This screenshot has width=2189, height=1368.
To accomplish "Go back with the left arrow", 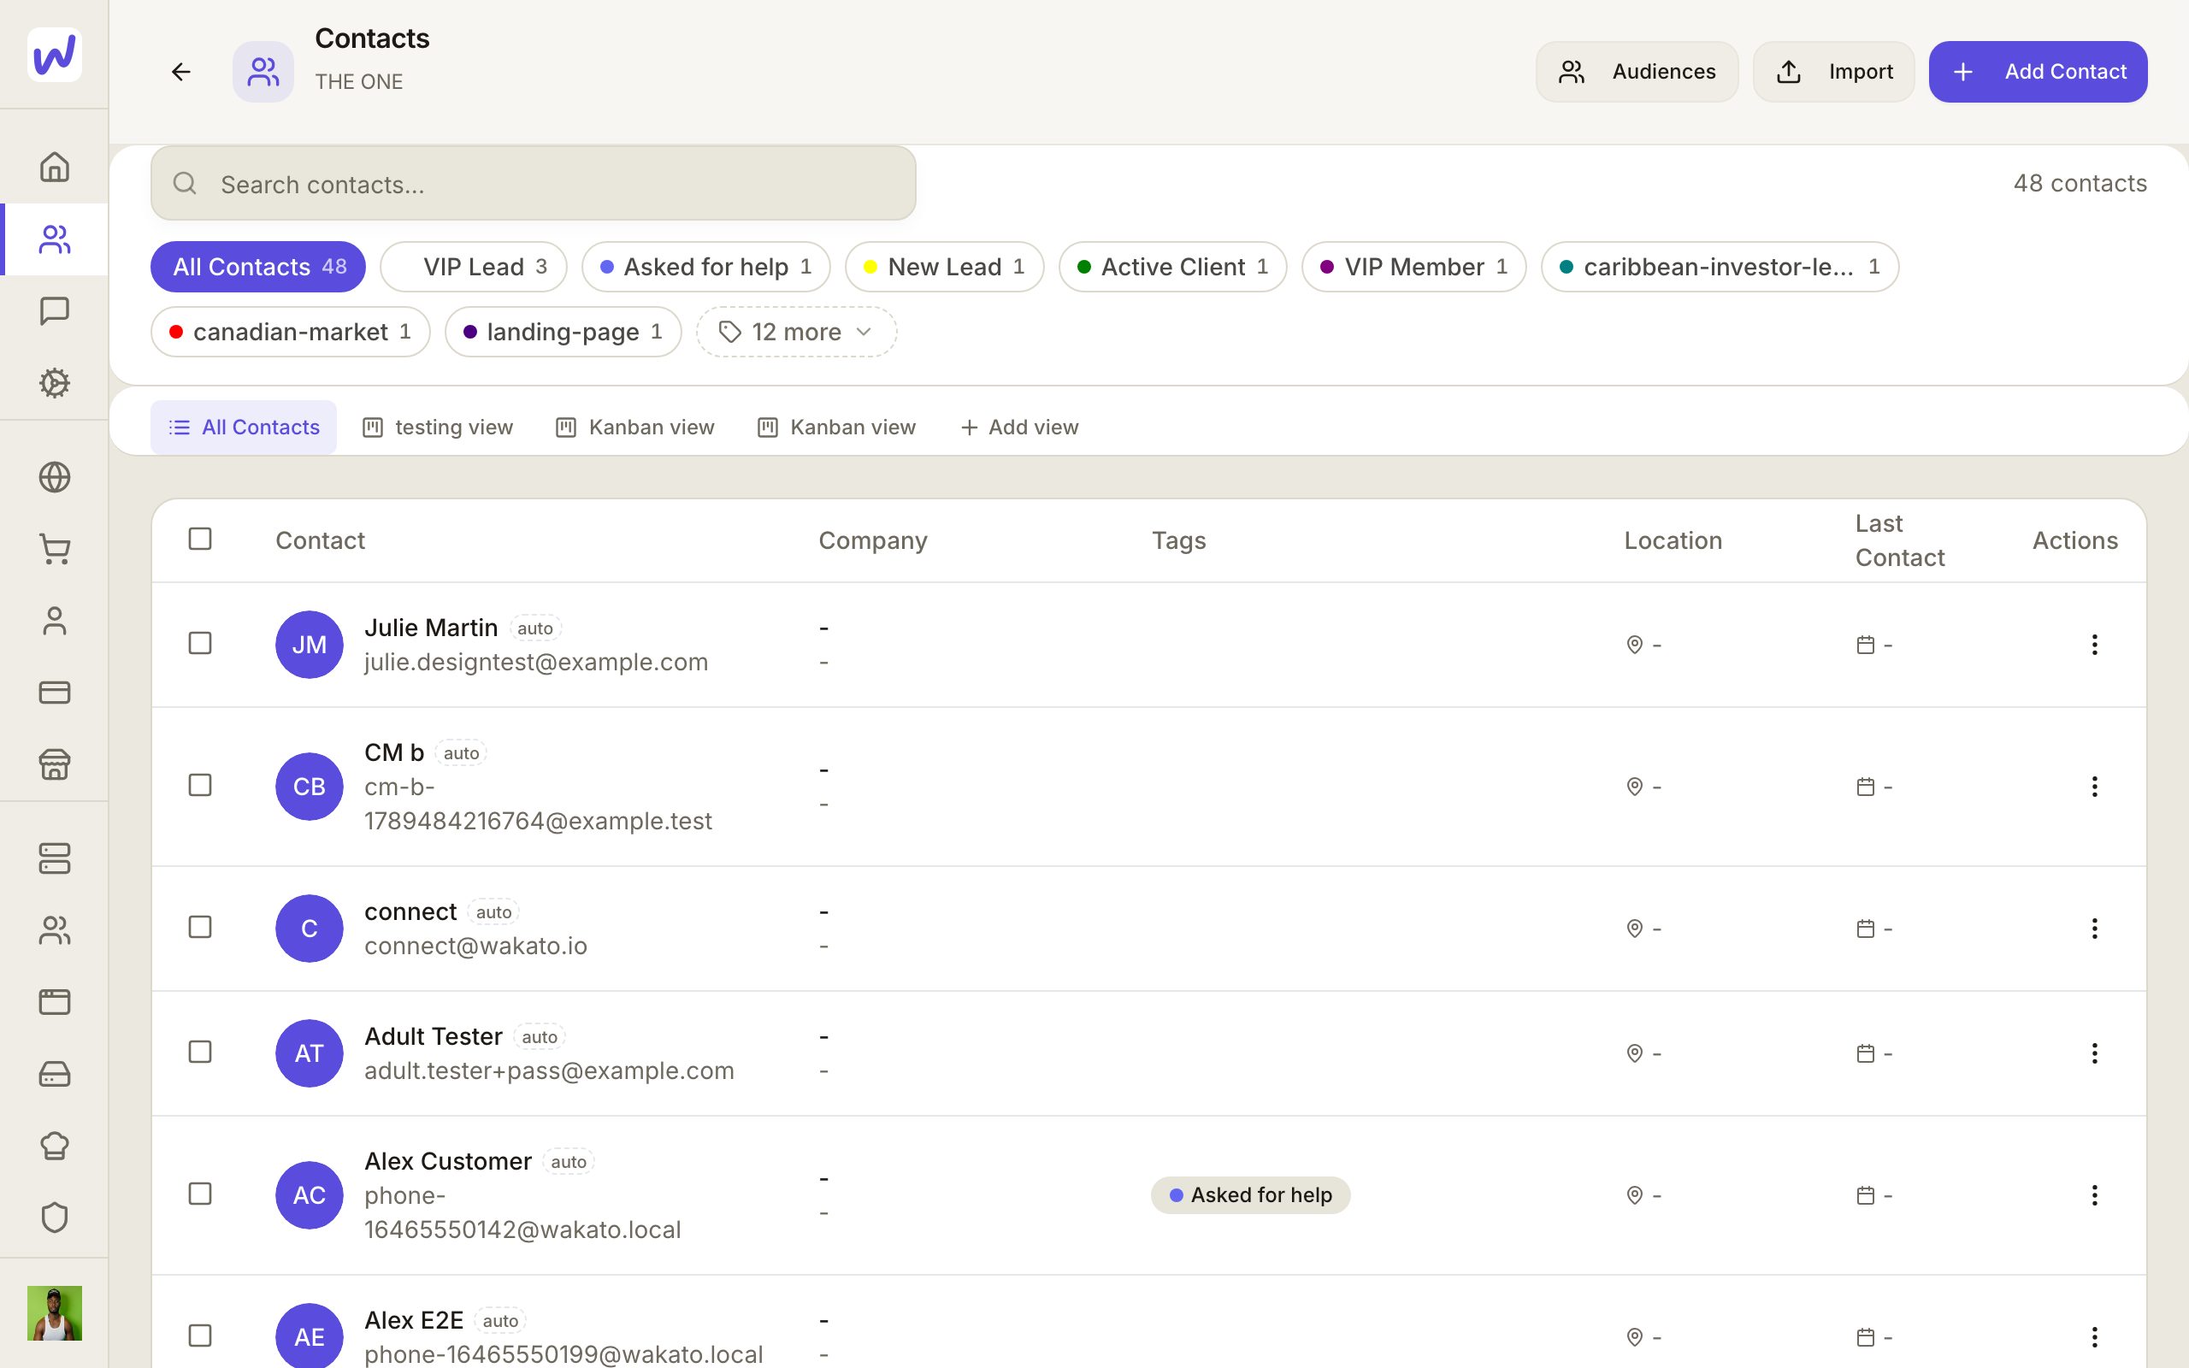I will tap(181, 72).
